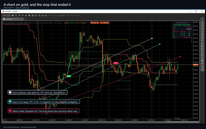Image resolution: width=206 pixels, height=129 pixels.
Task: Switch to the D1 daily timeframe
Action: click(68, 15)
